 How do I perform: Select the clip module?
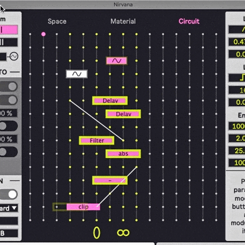click(83, 207)
